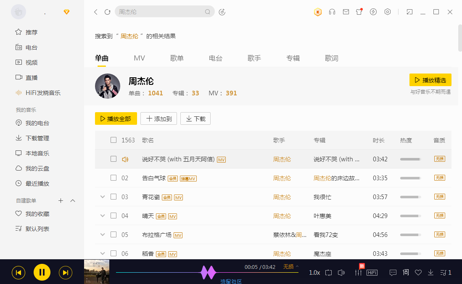This screenshot has width=462, height=284.
Task: Tick checkbox for 青花瓷
Action: 114,197
